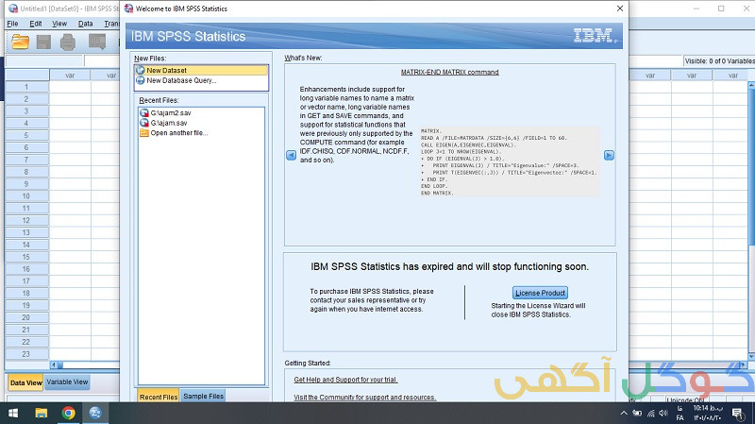Select New Dataset in New Files list

[x=201, y=70]
